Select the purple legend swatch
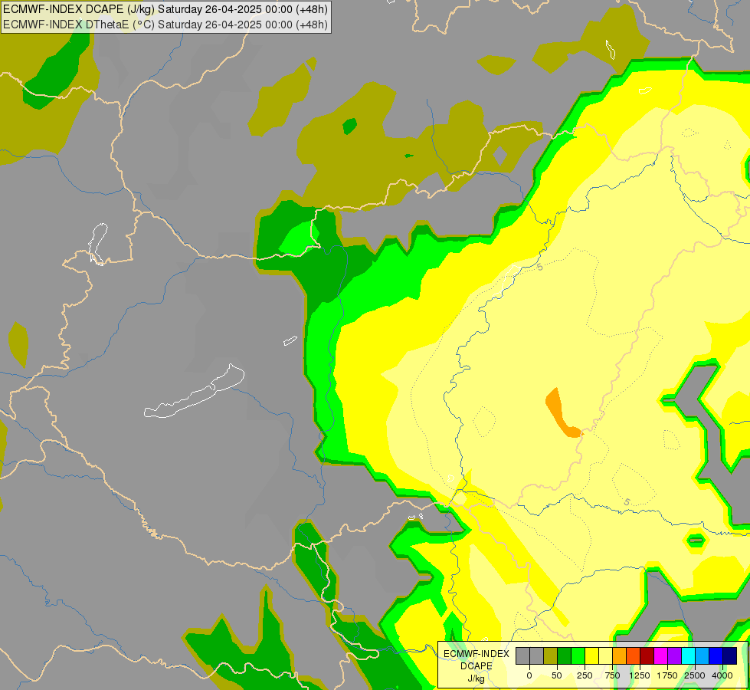The image size is (750, 690). tap(674, 655)
